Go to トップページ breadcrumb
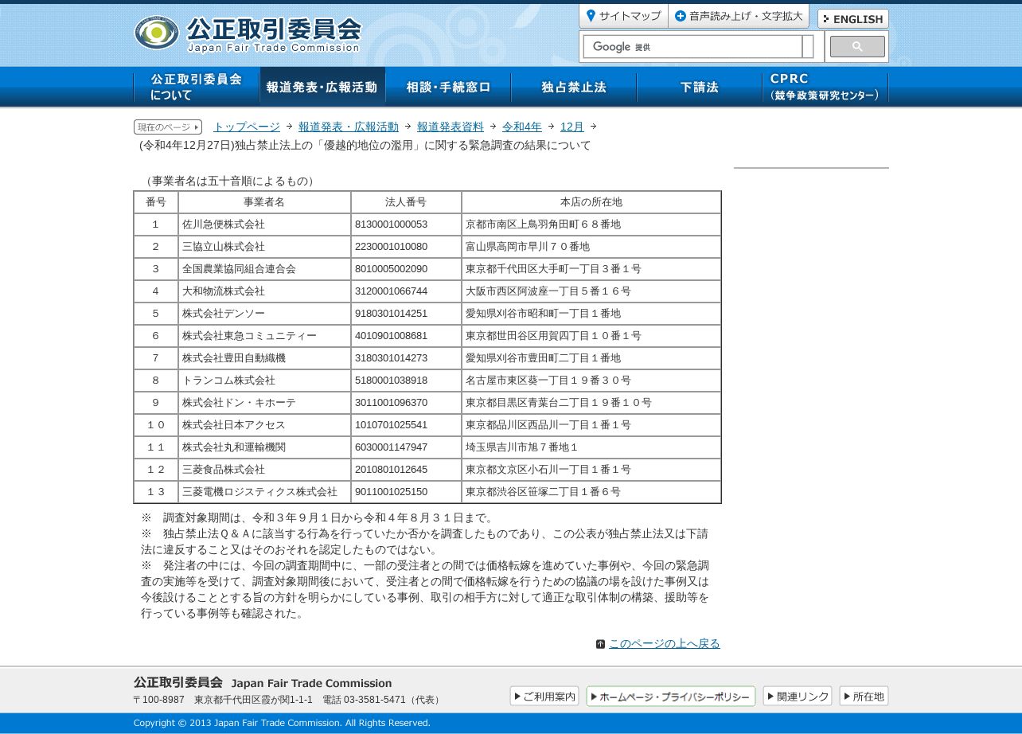The width and height of the screenshot is (1022, 734). [247, 127]
